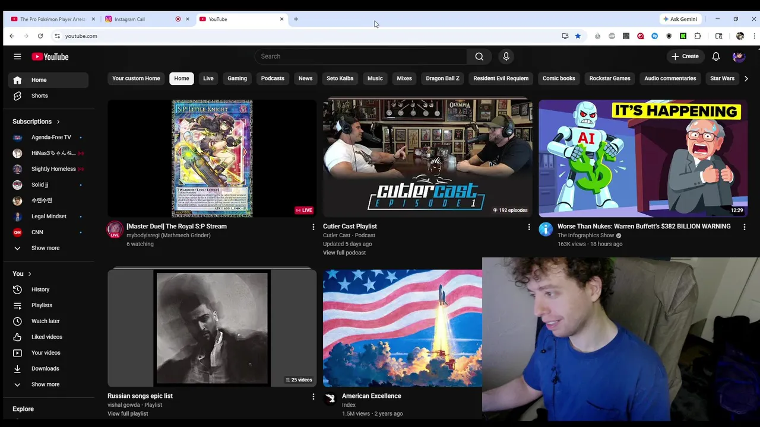Switch to the Pro Pokémon Player tab

pyautogui.click(x=52, y=19)
